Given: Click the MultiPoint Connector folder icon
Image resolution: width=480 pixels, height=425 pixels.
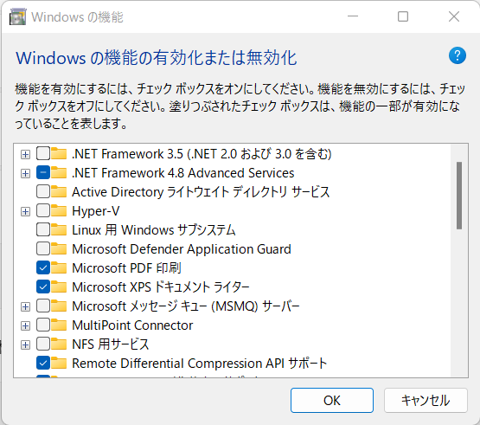Looking at the screenshot, I should coord(59,325).
